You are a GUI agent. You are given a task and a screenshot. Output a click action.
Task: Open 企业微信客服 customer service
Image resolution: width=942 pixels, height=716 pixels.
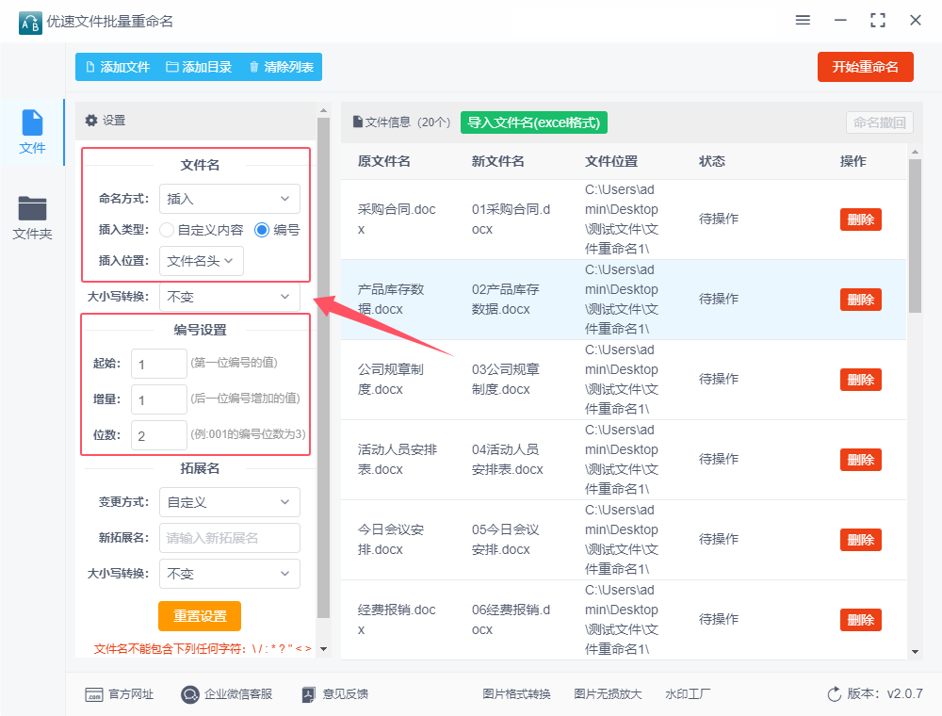click(x=226, y=694)
